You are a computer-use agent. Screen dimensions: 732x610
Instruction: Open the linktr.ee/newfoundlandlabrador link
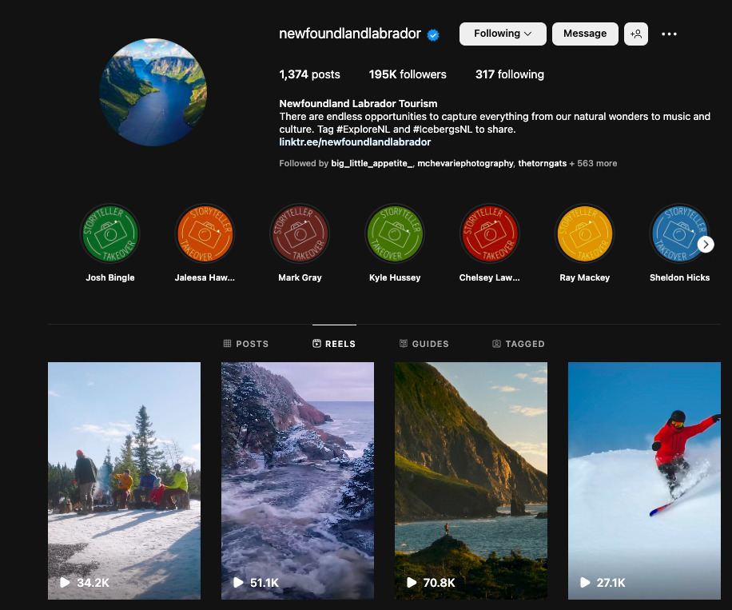[x=355, y=142]
